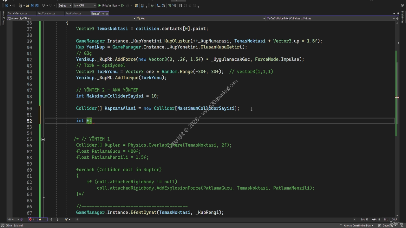
Task: Click the red error count indicator
Action: tap(32, 219)
